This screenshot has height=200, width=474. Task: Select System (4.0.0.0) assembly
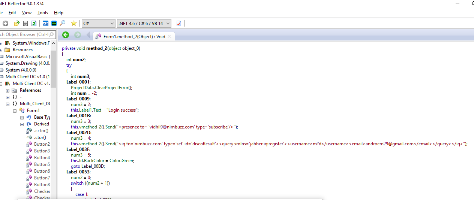tap(21, 70)
